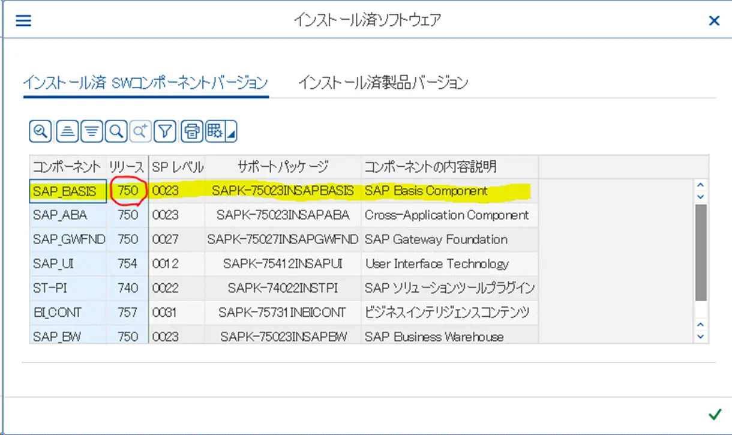Click SAPK-75023INSAPBW support package cell
The width and height of the screenshot is (732, 435).
tap(283, 335)
